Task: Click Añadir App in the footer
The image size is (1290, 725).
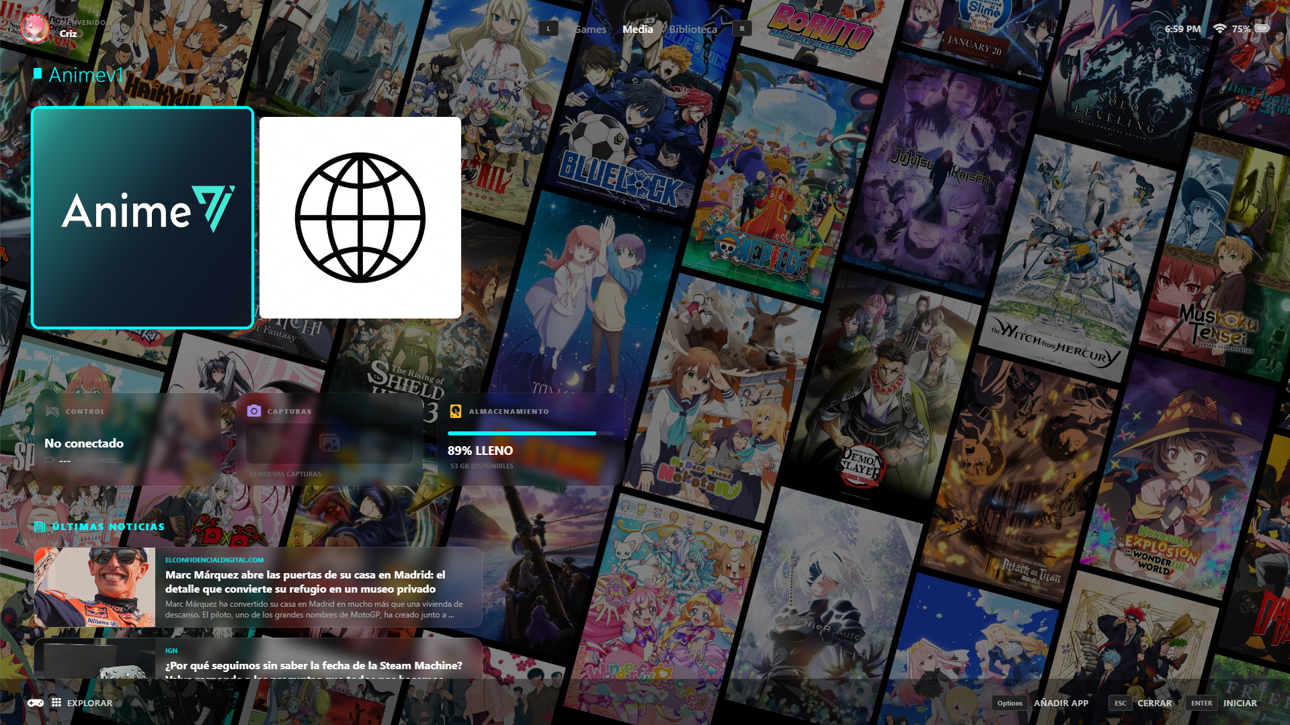Action: coord(1061,703)
